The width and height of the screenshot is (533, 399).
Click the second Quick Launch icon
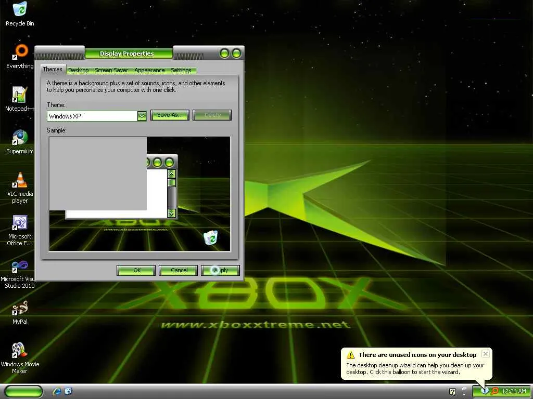pyautogui.click(x=68, y=391)
